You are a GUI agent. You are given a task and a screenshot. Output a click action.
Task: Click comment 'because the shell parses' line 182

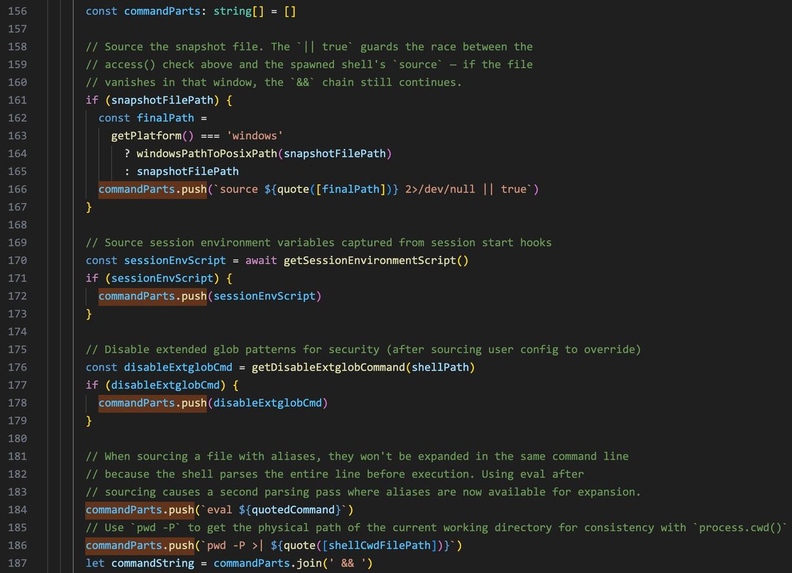pyautogui.click(x=335, y=475)
